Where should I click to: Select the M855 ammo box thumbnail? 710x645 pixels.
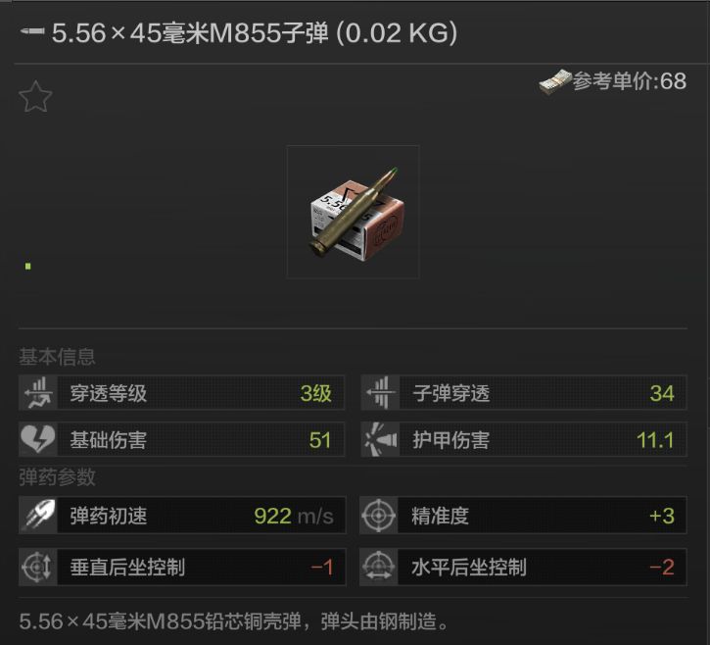point(354,212)
